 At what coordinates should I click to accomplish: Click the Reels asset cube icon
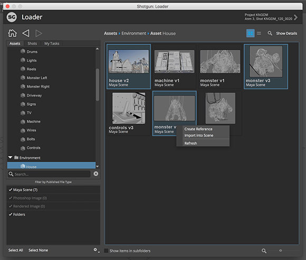[x=23, y=69]
